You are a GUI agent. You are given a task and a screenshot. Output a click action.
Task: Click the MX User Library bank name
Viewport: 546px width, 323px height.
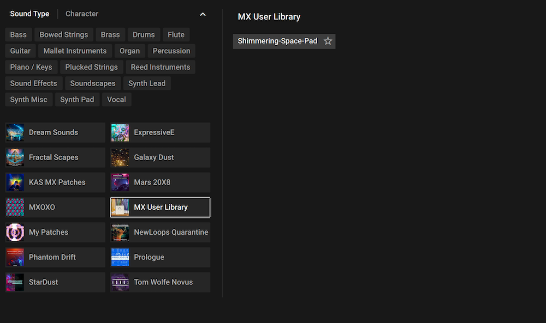[161, 208]
